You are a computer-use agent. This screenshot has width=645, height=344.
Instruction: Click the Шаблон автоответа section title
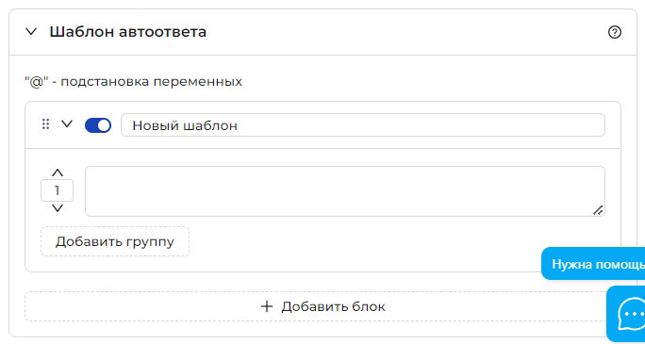(128, 32)
